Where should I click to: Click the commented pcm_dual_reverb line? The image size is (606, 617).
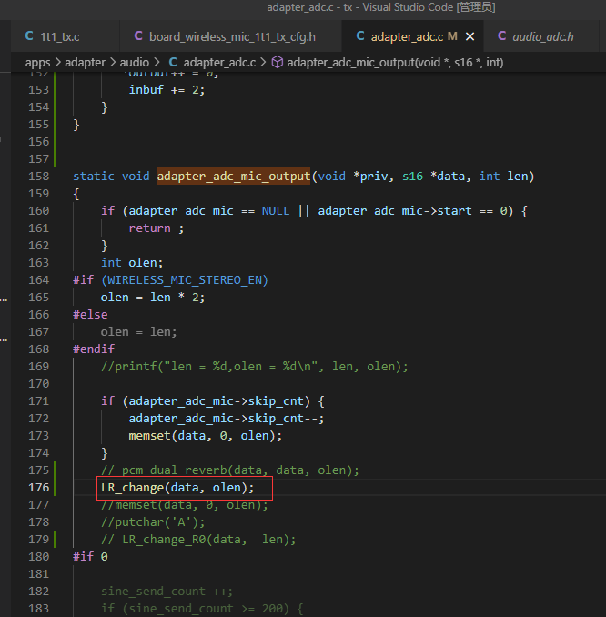(x=230, y=470)
